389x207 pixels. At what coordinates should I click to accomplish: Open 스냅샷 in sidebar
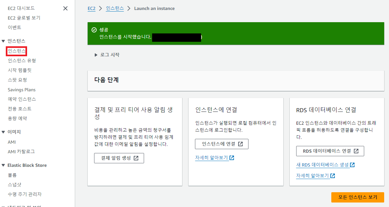(15, 185)
